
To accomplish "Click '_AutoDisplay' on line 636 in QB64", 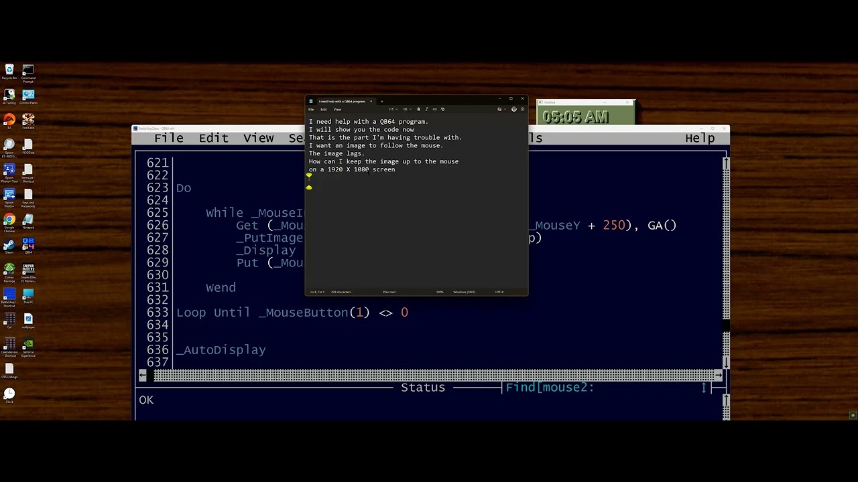I will point(221,350).
